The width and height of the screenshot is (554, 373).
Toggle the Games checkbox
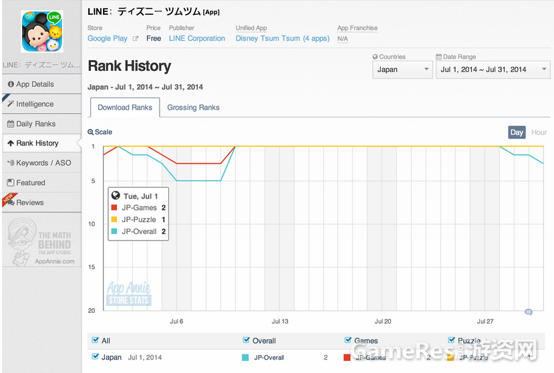(348, 340)
